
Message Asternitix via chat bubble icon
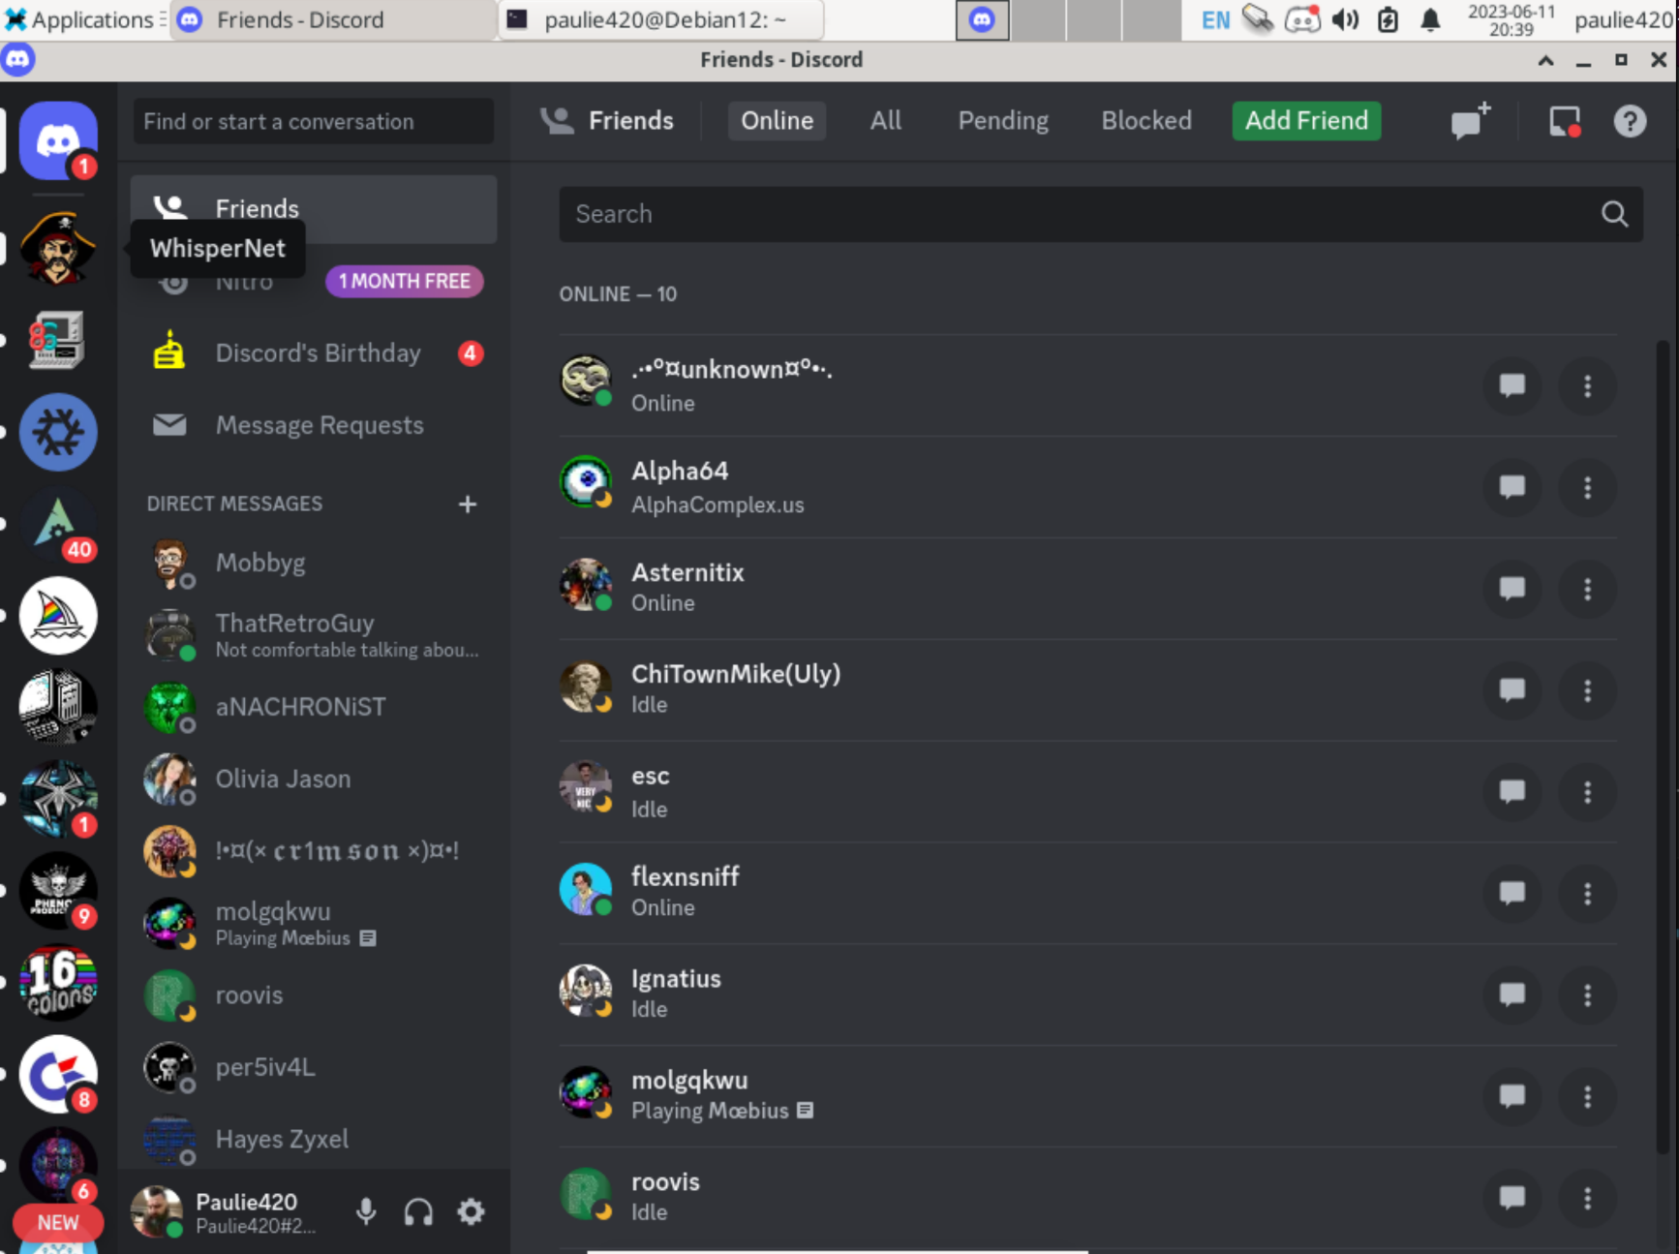click(1512, 589)
